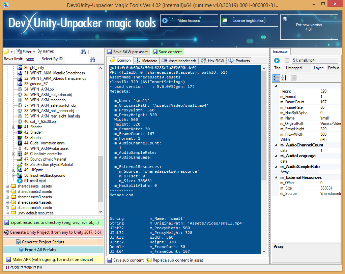Click Exit new version 4.01 button
This screenshot has width=345, height=274.
(309, 27)
